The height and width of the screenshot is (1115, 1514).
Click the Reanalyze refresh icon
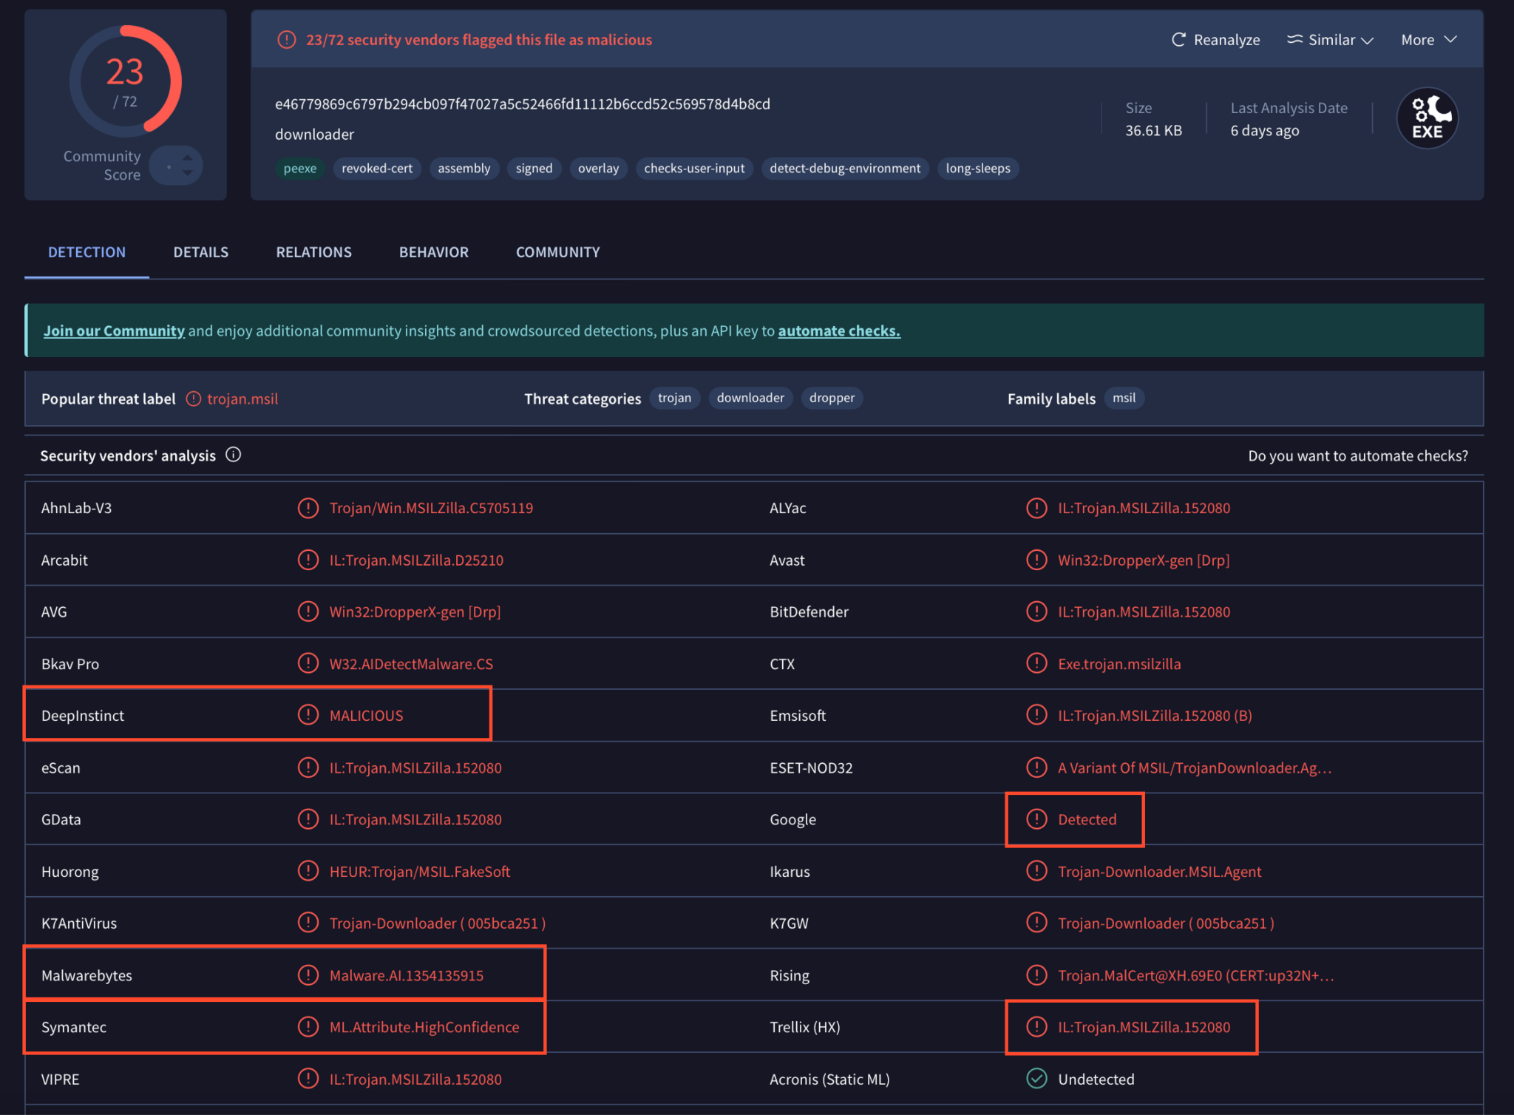(x=1178, y=39)
